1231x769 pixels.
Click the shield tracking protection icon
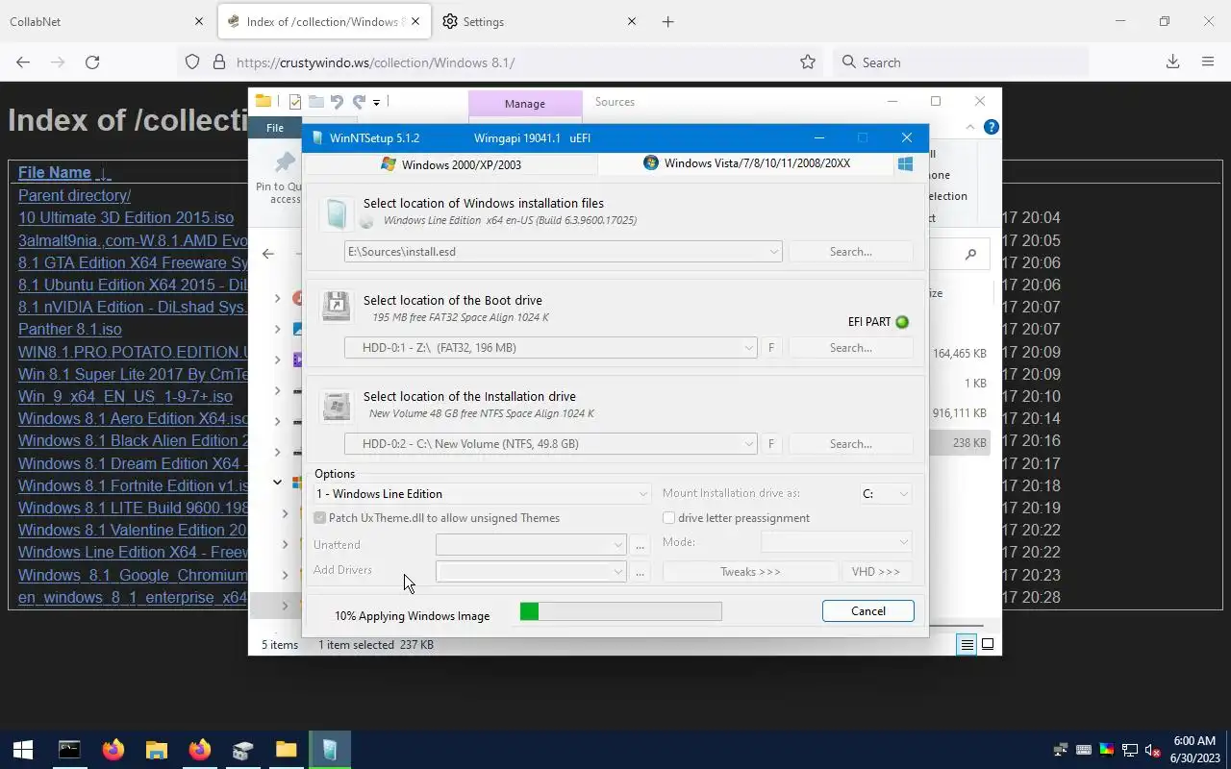click(x=192, y=62)
